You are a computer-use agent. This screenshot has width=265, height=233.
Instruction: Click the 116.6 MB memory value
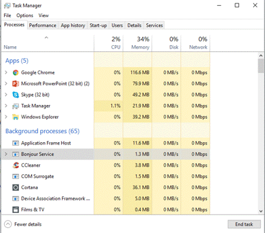coord(140,73)
